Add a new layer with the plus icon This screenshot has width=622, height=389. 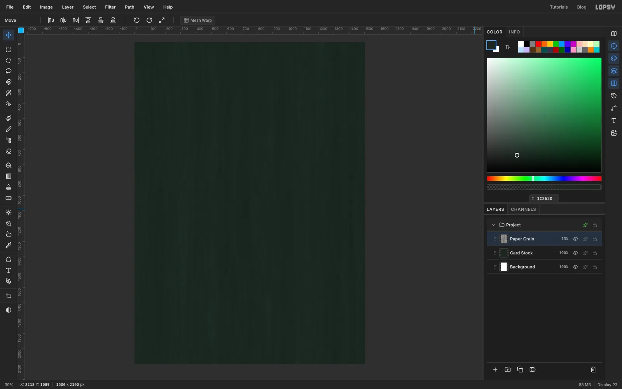[x=495, y=370]
